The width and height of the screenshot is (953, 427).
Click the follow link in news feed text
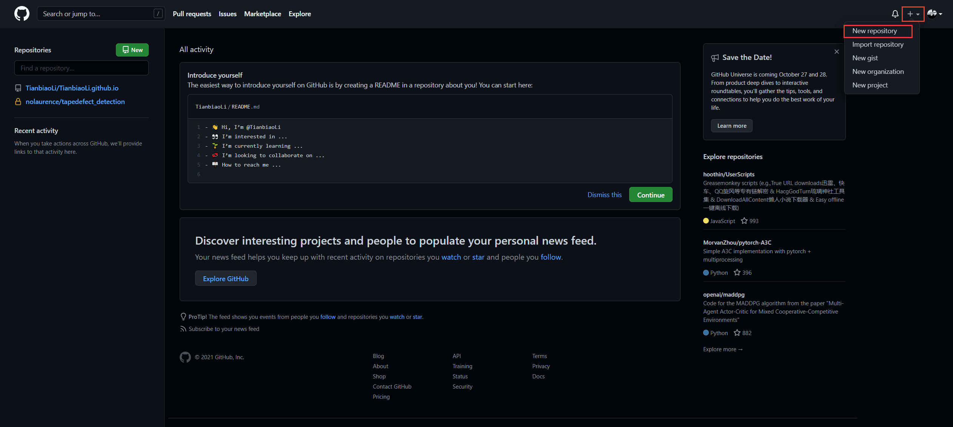(x=551, y=257)
